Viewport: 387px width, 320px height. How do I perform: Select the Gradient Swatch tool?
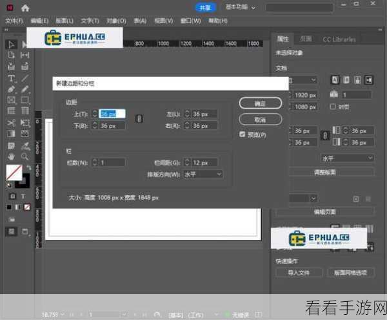[11, 134]
